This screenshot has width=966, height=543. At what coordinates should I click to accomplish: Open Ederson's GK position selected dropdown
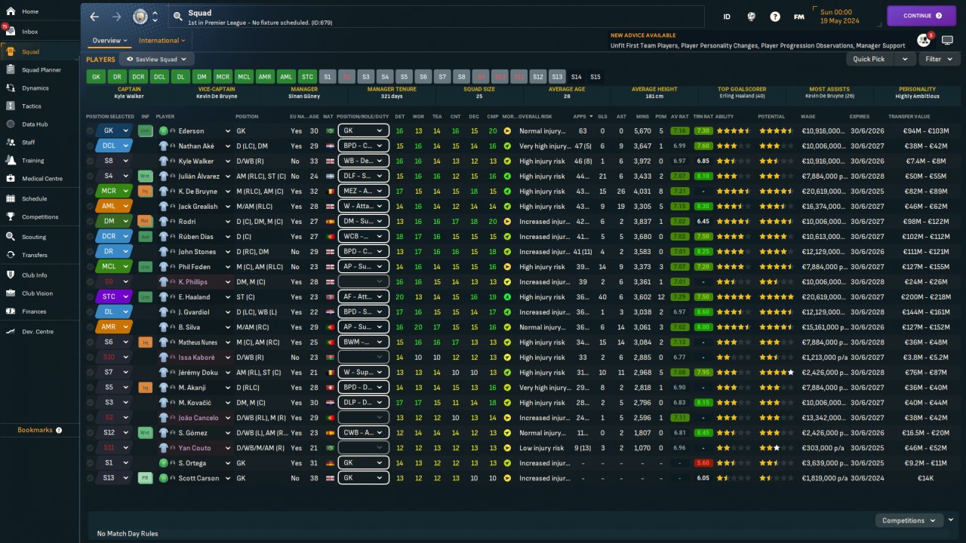tap(114, 131)
